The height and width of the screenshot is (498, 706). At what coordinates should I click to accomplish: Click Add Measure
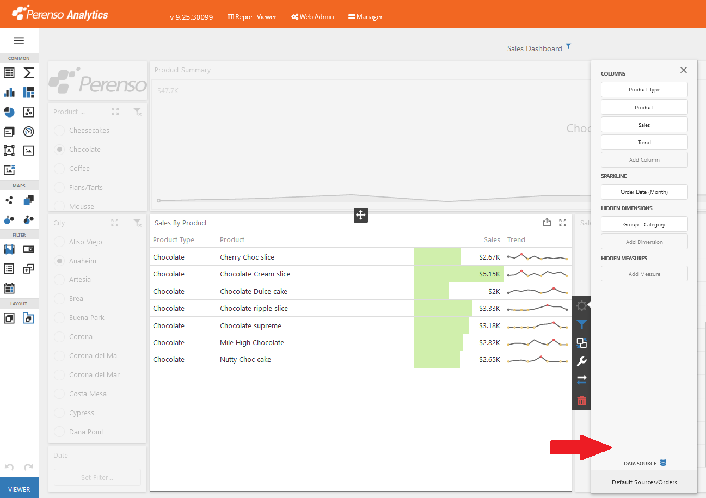[x=644, y=274]
